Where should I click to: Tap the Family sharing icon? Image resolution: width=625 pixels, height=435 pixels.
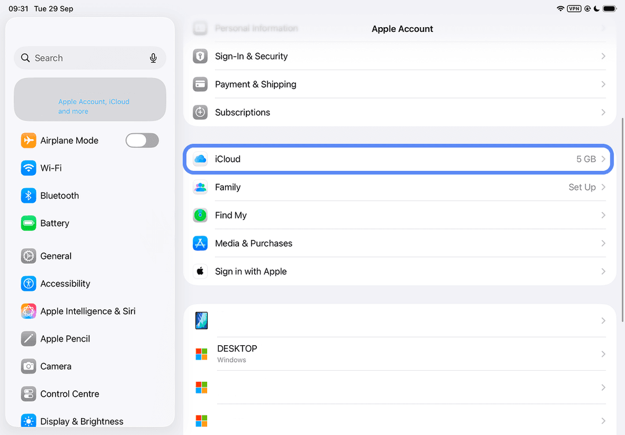pos(200,187)
